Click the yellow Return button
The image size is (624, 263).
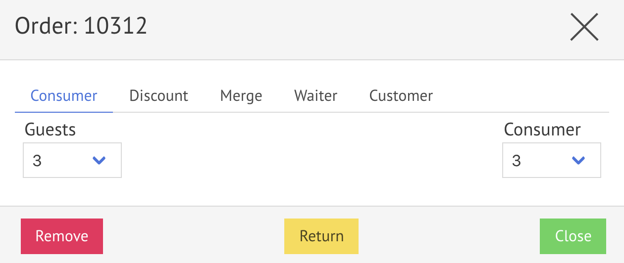click(321, 236)
